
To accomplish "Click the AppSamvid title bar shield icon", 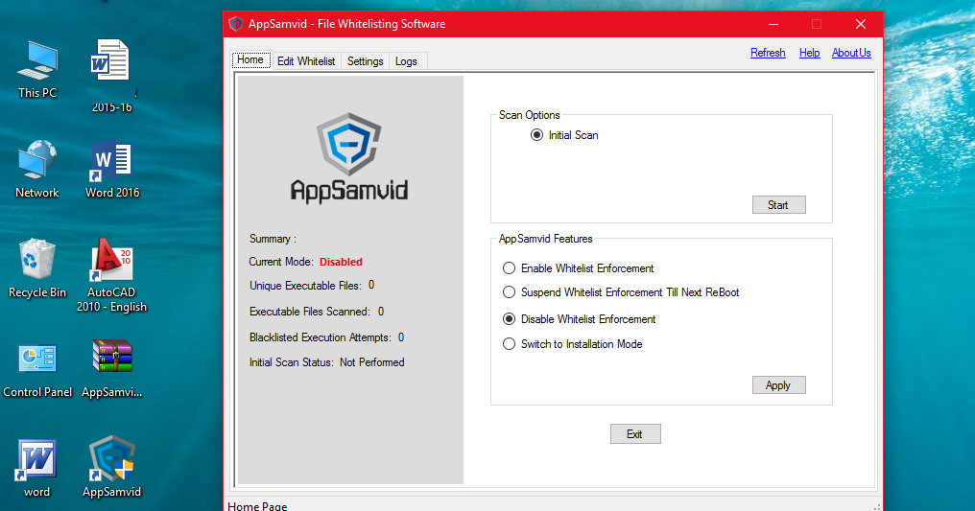I will click(x=236, y=24).
